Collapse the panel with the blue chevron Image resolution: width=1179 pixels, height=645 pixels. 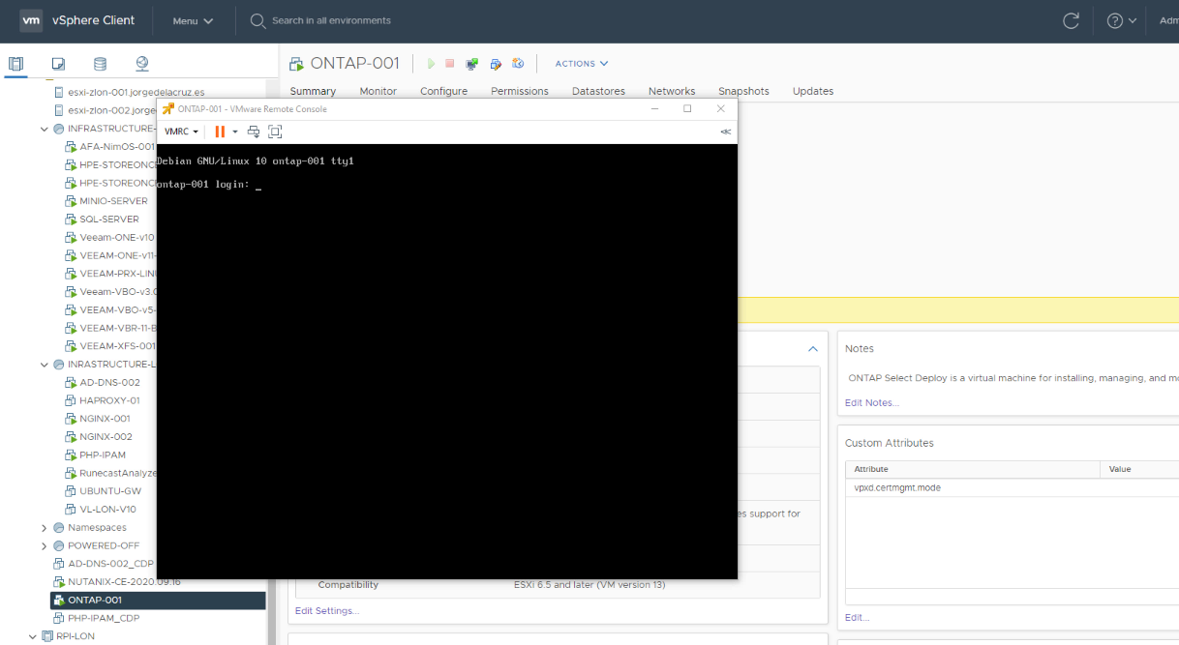pyautogui.click(x=813, y=349)
